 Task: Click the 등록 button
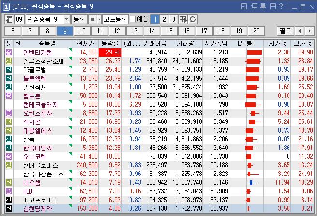(79, 20)
